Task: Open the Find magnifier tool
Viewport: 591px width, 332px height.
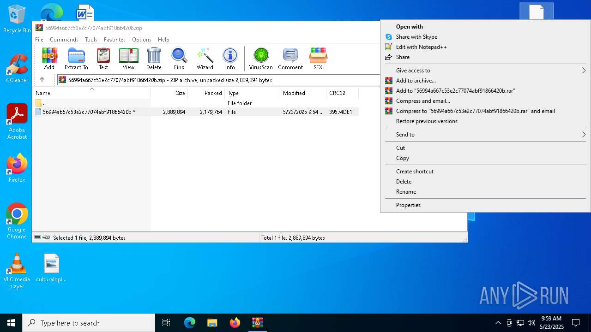Action: coord(179,59)
